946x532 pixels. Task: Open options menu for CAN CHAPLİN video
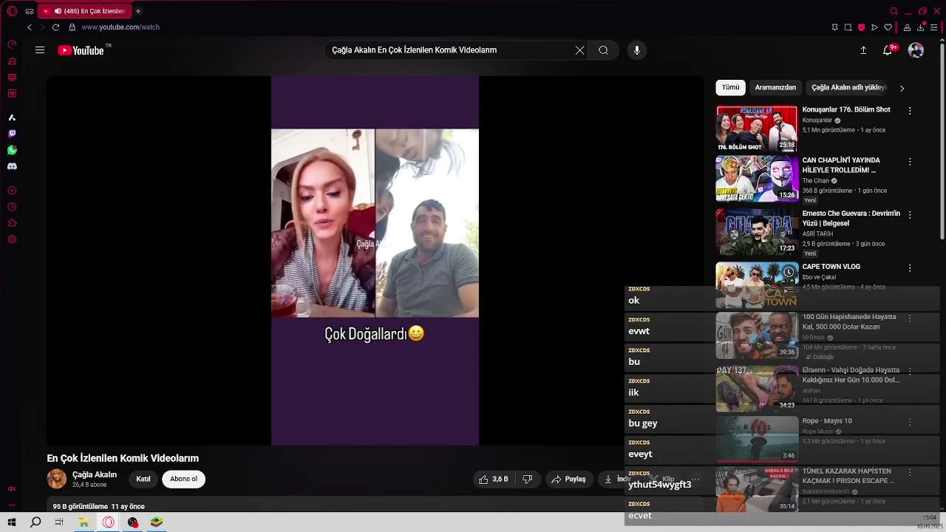point(910,162)
